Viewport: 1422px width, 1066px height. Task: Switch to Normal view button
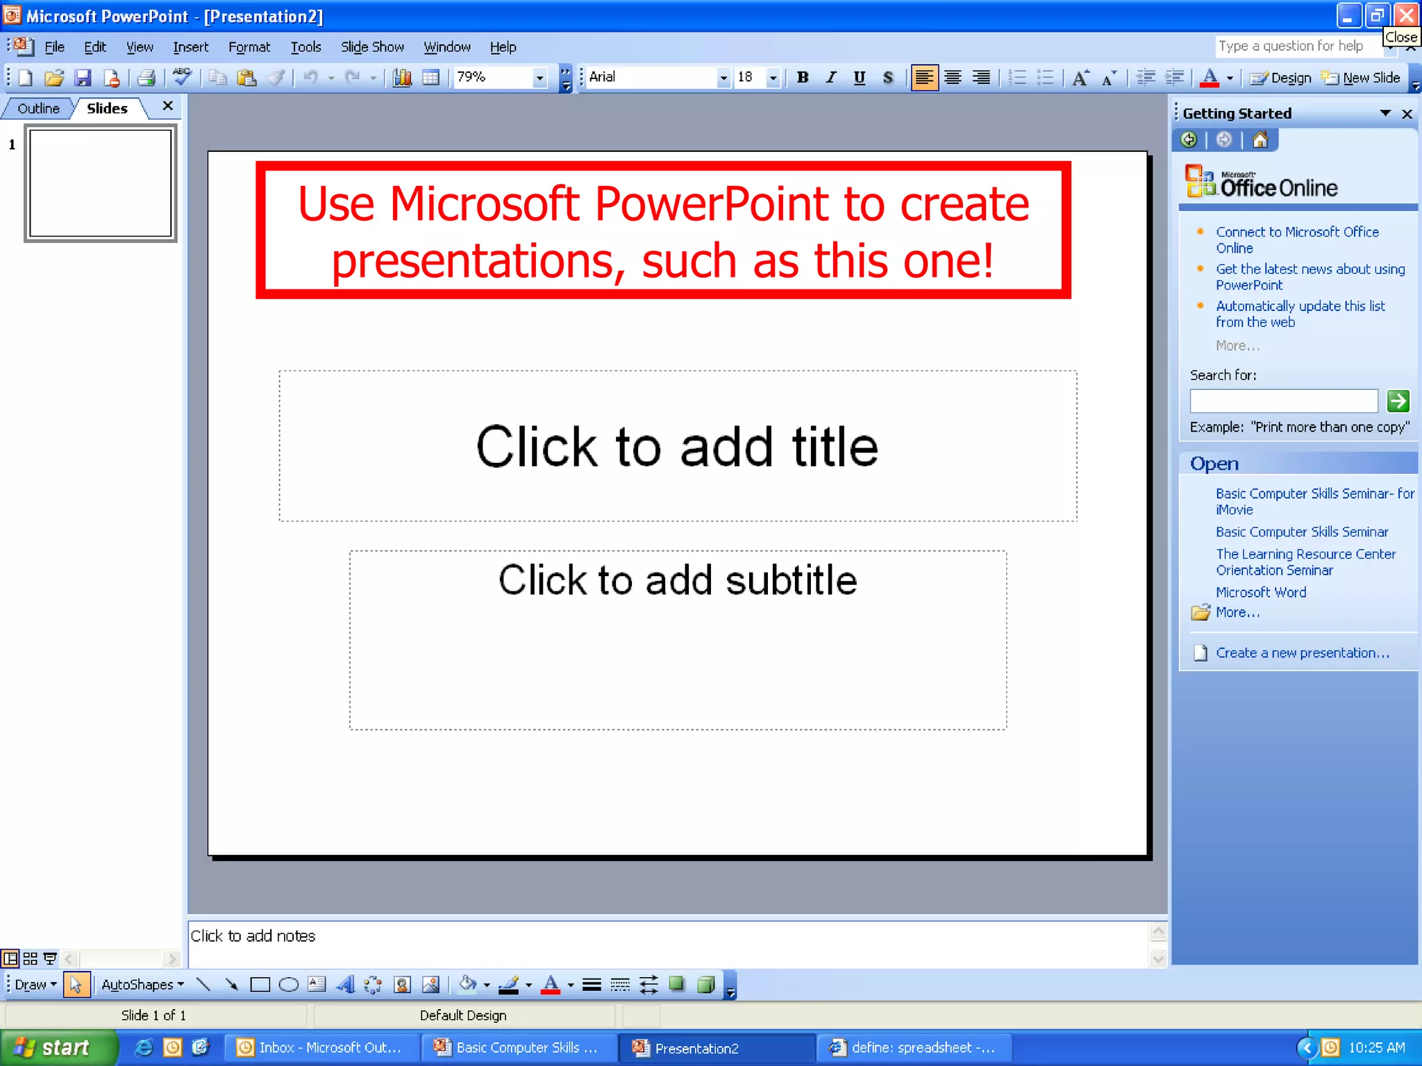click(10, 958)
